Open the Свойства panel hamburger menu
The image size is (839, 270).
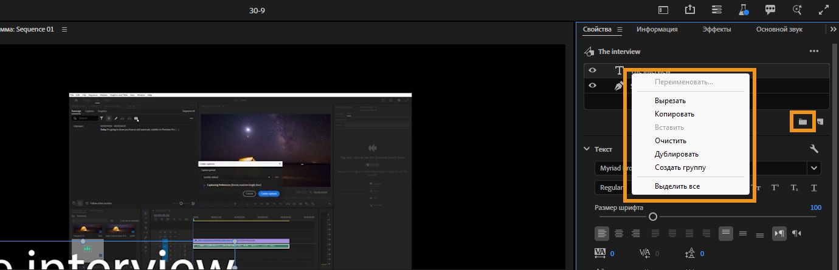pos(620,29)
